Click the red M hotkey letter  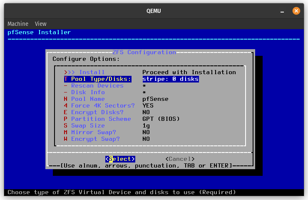point(66,132)
